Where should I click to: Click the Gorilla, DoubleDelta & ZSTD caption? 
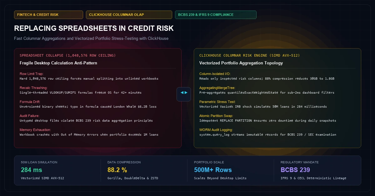click(x=133, y=178)
